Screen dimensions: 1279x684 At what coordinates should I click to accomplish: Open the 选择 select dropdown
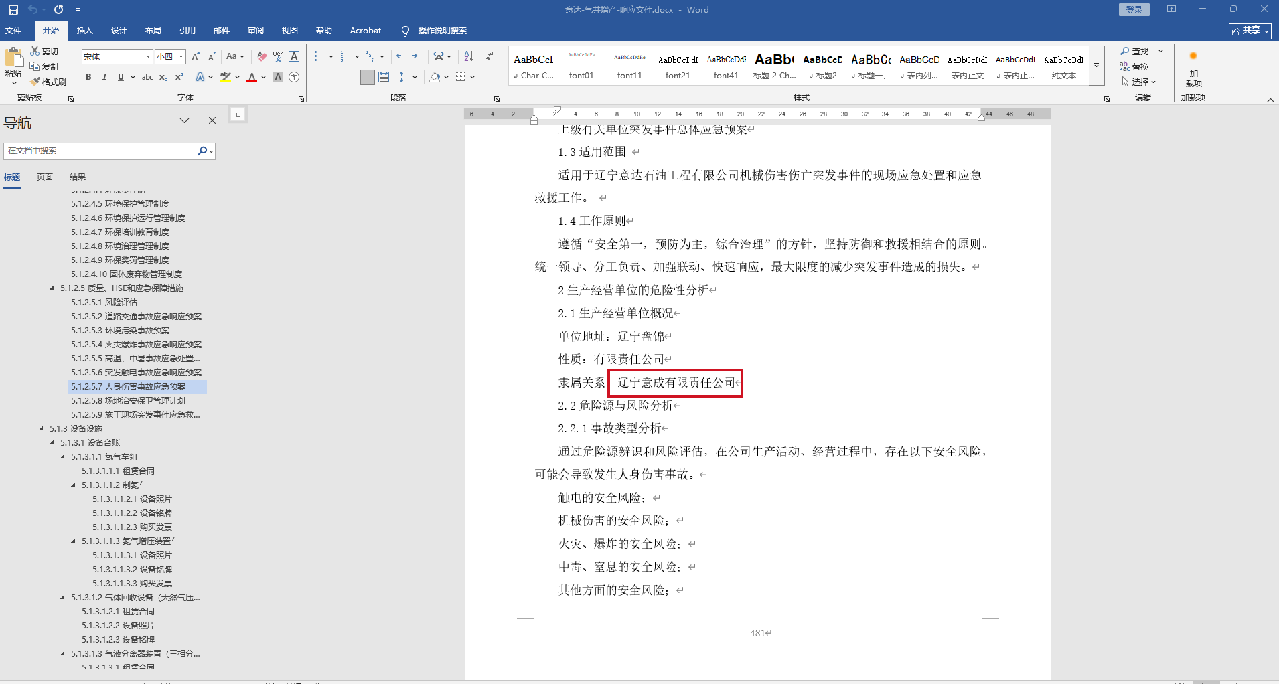1138,82
